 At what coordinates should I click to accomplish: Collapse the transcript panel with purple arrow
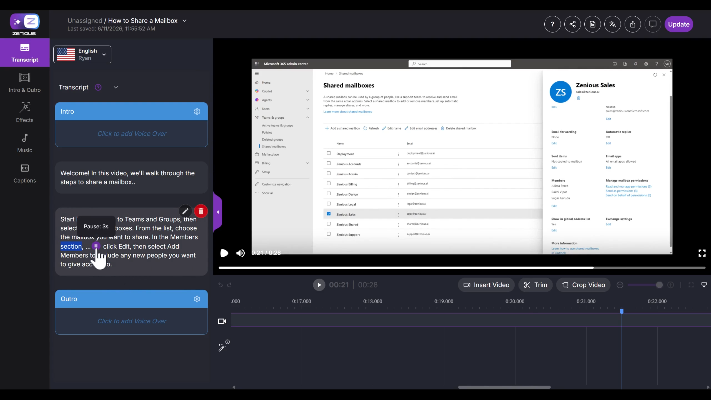tap(218, 212)
